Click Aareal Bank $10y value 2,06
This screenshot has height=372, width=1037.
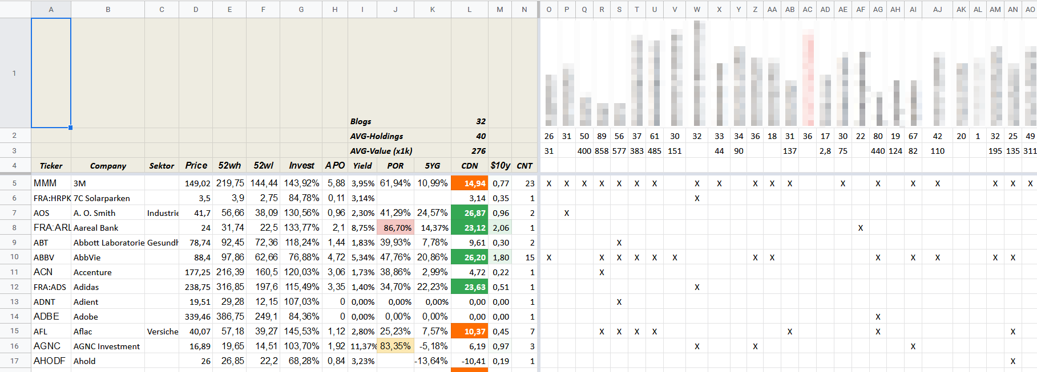500,228
